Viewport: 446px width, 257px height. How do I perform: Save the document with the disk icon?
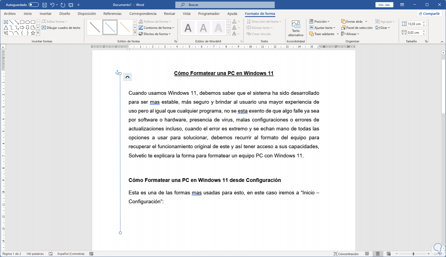click(x=45, y=5)
